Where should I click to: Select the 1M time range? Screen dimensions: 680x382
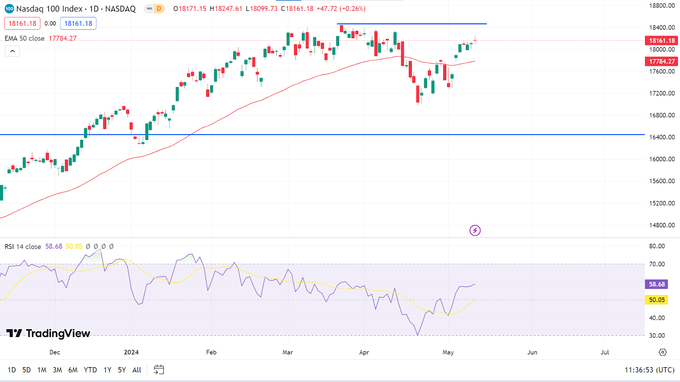pos(42,370)
